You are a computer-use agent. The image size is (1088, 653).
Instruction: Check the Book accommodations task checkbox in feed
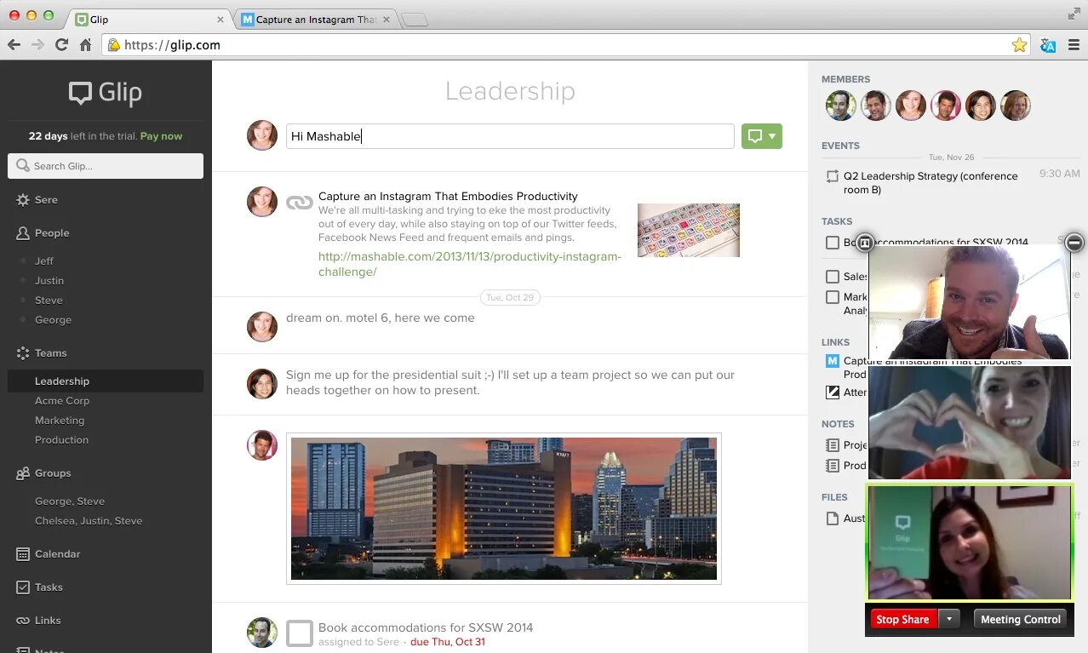coord(300,633)
